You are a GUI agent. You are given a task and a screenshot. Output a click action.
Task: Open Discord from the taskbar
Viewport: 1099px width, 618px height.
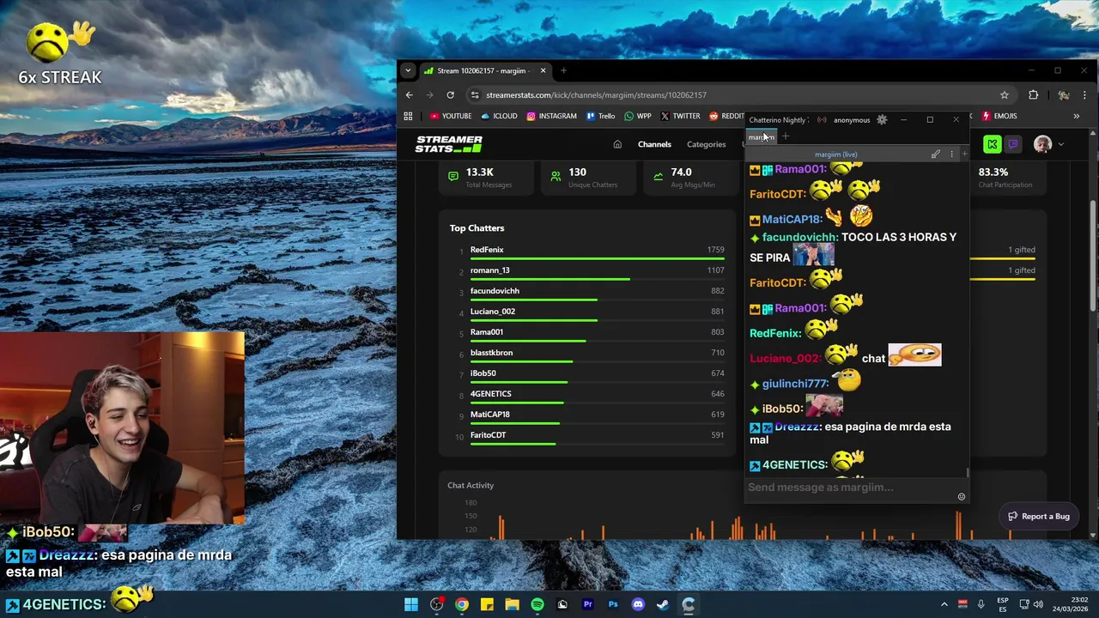638,604
